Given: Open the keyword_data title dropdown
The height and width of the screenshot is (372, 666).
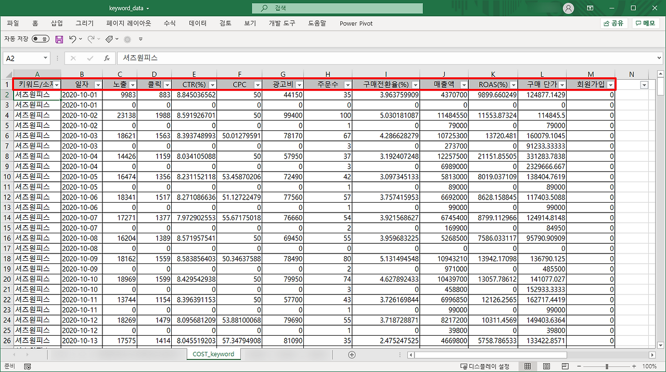Looking at the screenshot, I should (x=148, y=9).
